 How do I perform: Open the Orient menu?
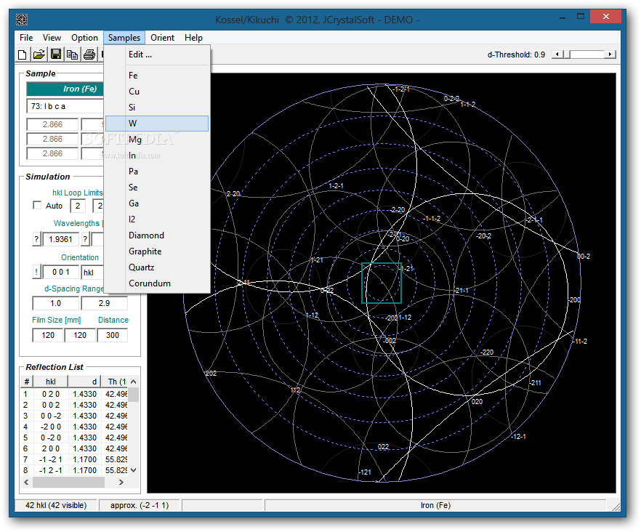click(x=162, y=38)
